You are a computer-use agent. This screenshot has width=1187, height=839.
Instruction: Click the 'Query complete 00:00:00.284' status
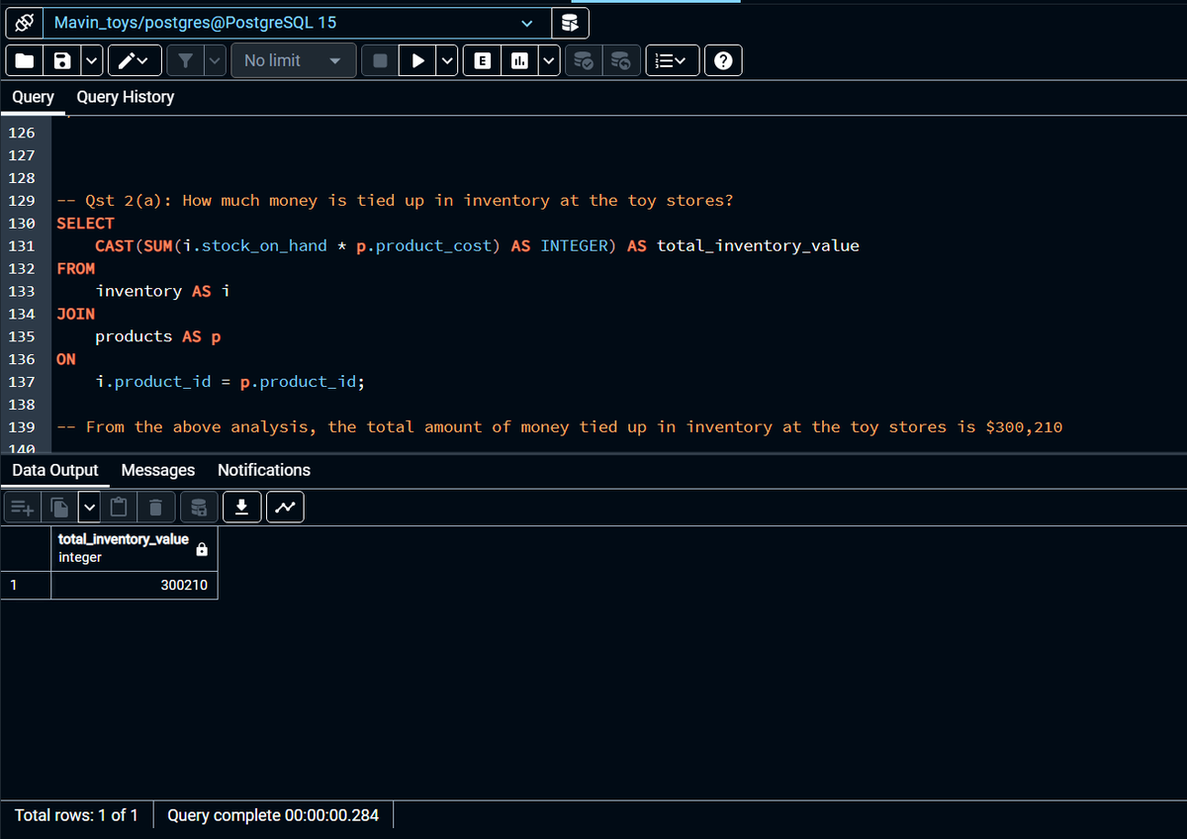(273, 816)
